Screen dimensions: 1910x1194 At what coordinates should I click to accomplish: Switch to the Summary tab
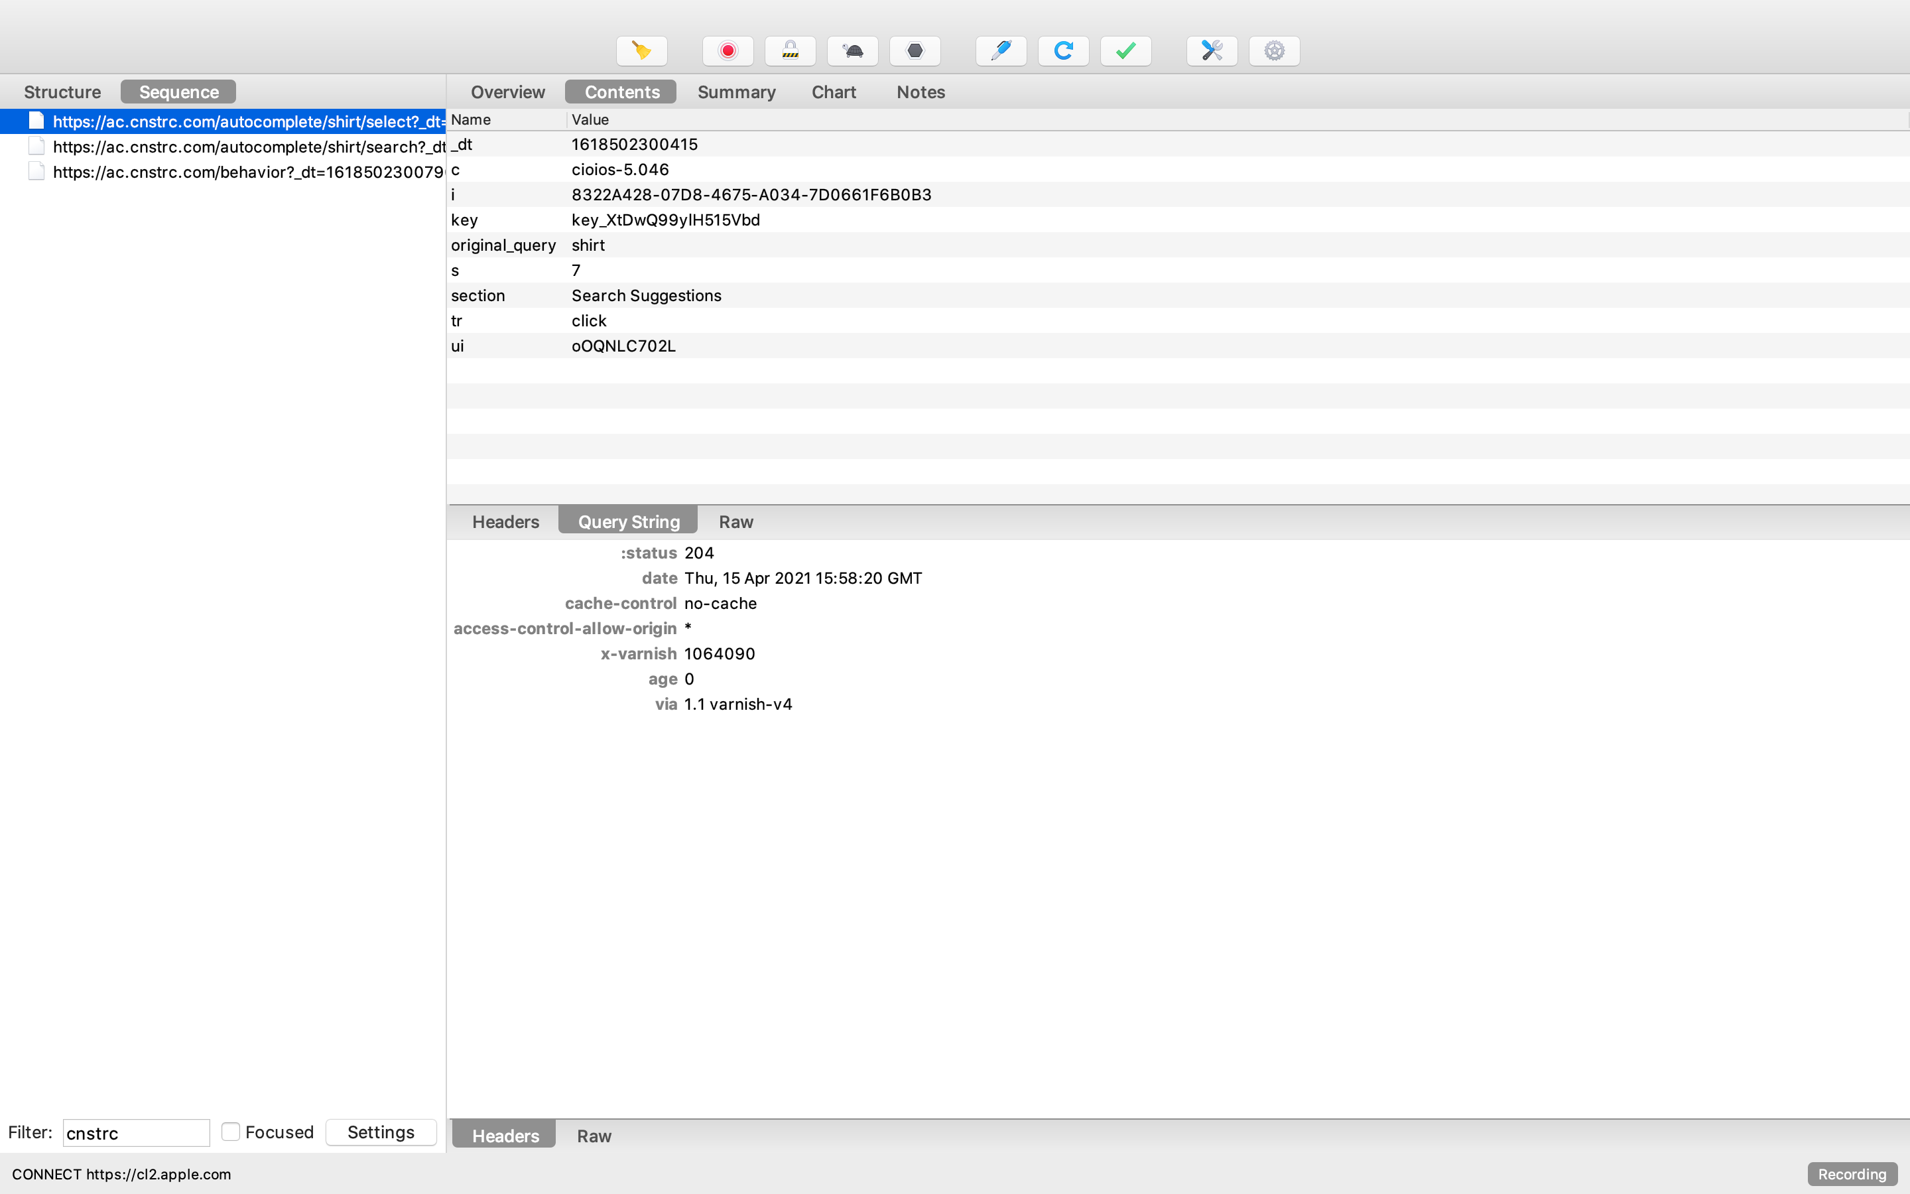click(x=735, y=92)
